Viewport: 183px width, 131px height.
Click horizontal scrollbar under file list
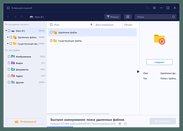(78, 114)
